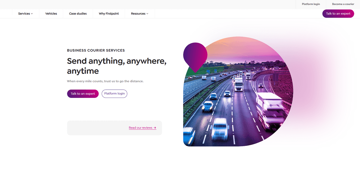Click the grey reviews card area
Screen dimensions: 360x171
click(x=114, y=128)
